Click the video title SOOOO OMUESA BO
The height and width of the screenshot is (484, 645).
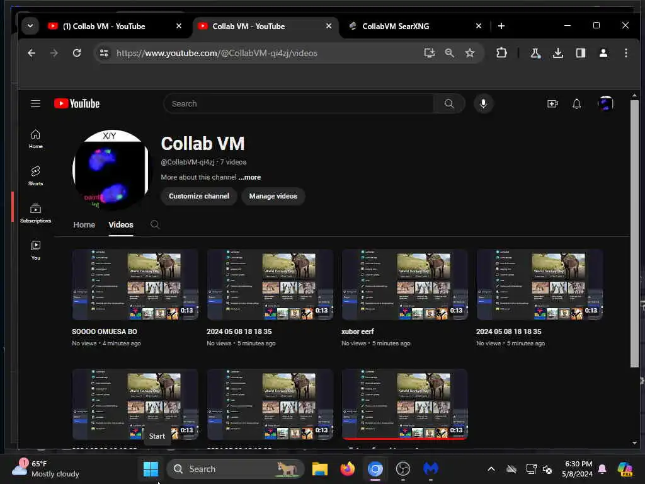105,331
